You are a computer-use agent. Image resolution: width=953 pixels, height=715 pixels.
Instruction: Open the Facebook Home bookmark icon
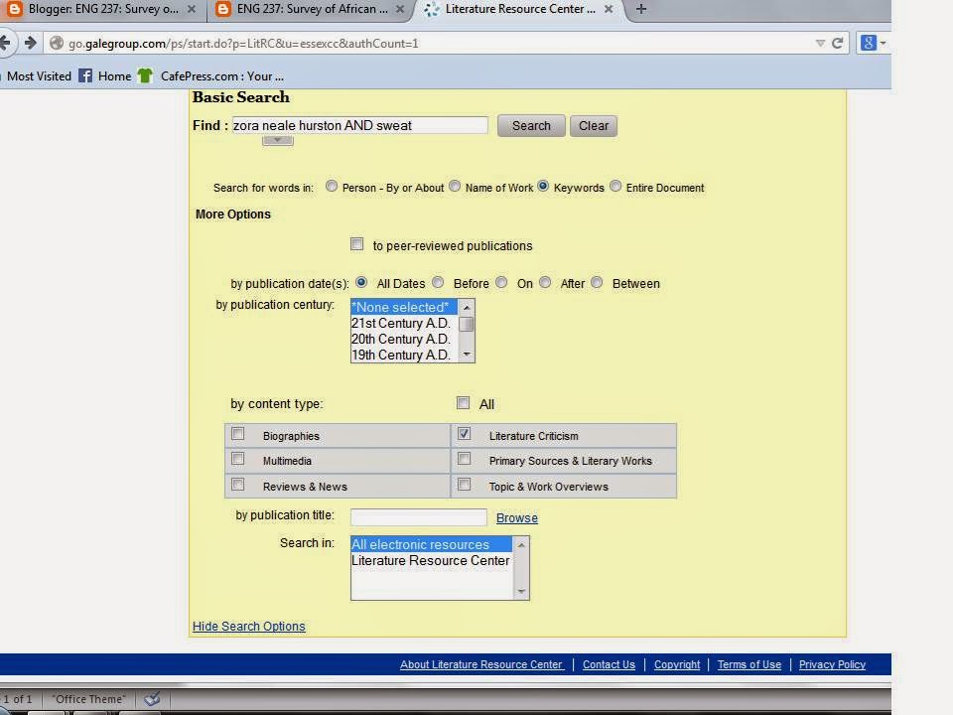pos(85,76)
